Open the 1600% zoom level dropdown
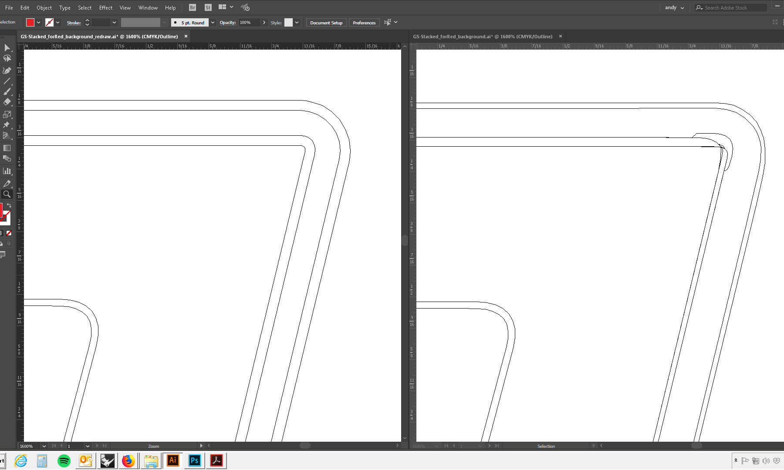This screenshot has width=784, height=470. pyautogui.click(x=44, y=446)
